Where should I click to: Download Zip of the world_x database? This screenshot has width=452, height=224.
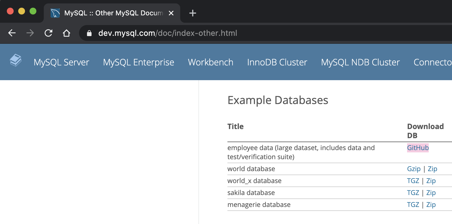click(x=431, y=181)
